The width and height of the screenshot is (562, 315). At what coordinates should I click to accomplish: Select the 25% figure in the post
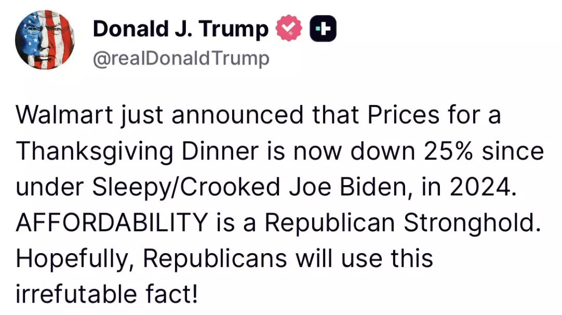(448, 150)
